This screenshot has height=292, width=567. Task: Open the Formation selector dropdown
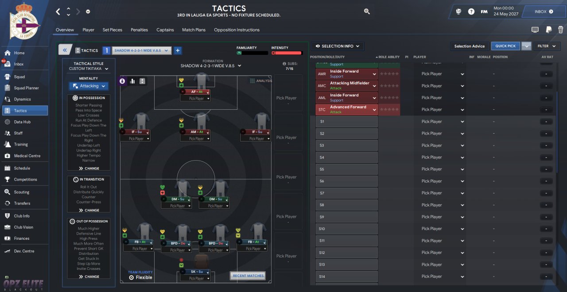coord(211,66)
